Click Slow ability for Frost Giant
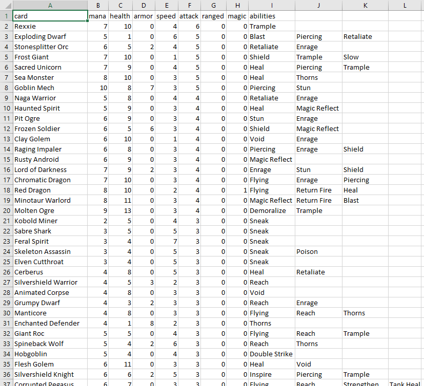The image size is (424, 386). 365,57
